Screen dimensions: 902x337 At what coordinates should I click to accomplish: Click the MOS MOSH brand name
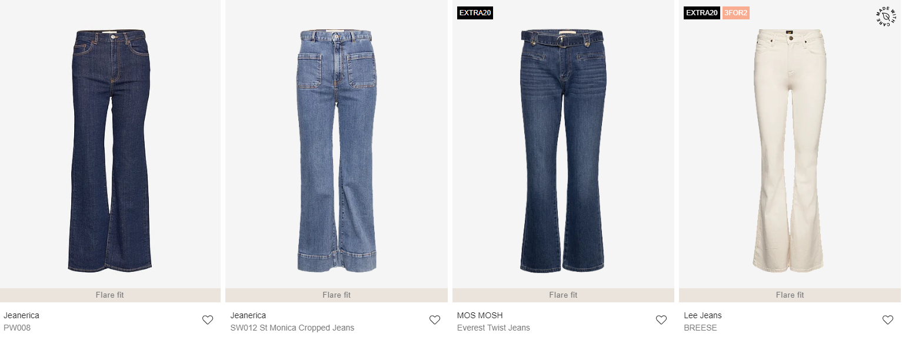[480, 315]
